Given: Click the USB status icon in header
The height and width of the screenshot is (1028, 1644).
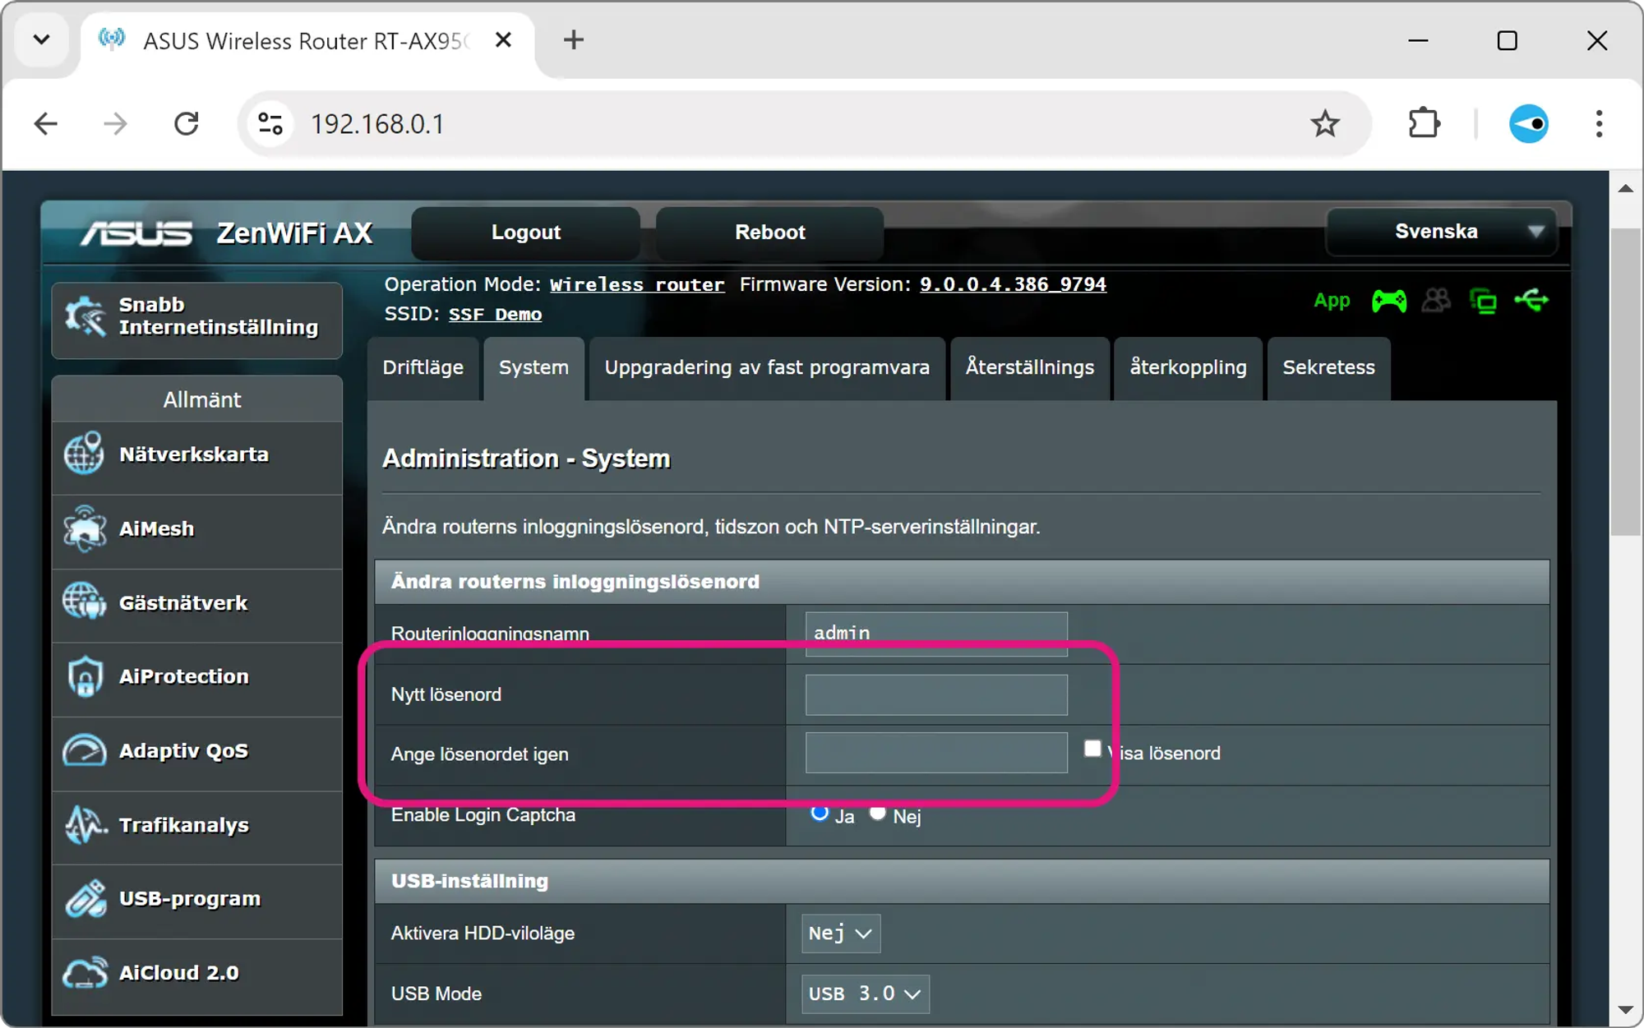Looking at the screenshot, I should point(1531,301).
